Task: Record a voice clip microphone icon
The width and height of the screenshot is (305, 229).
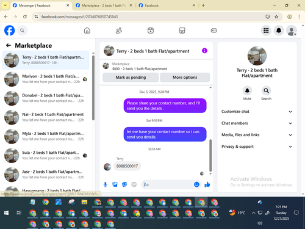Action: [106, 184]
